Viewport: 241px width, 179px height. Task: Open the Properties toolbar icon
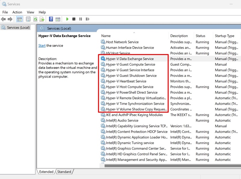(28, 19)
